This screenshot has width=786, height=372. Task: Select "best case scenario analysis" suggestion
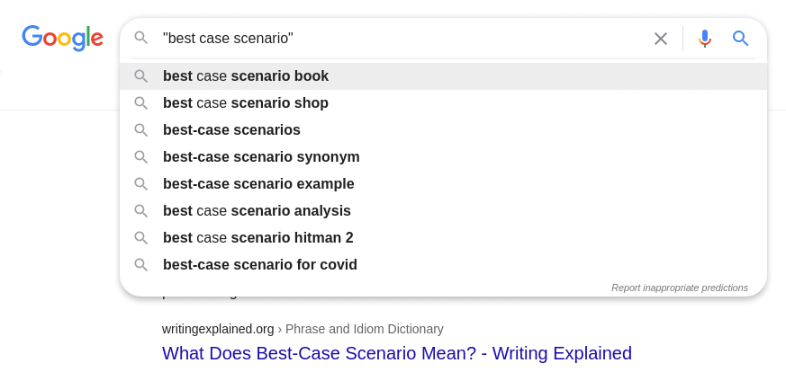pyautogui.click(x=257, y=211)
